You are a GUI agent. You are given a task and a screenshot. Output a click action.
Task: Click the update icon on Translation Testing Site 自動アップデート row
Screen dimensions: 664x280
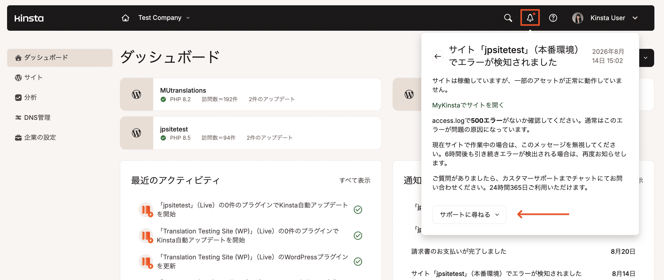[146, 235]
